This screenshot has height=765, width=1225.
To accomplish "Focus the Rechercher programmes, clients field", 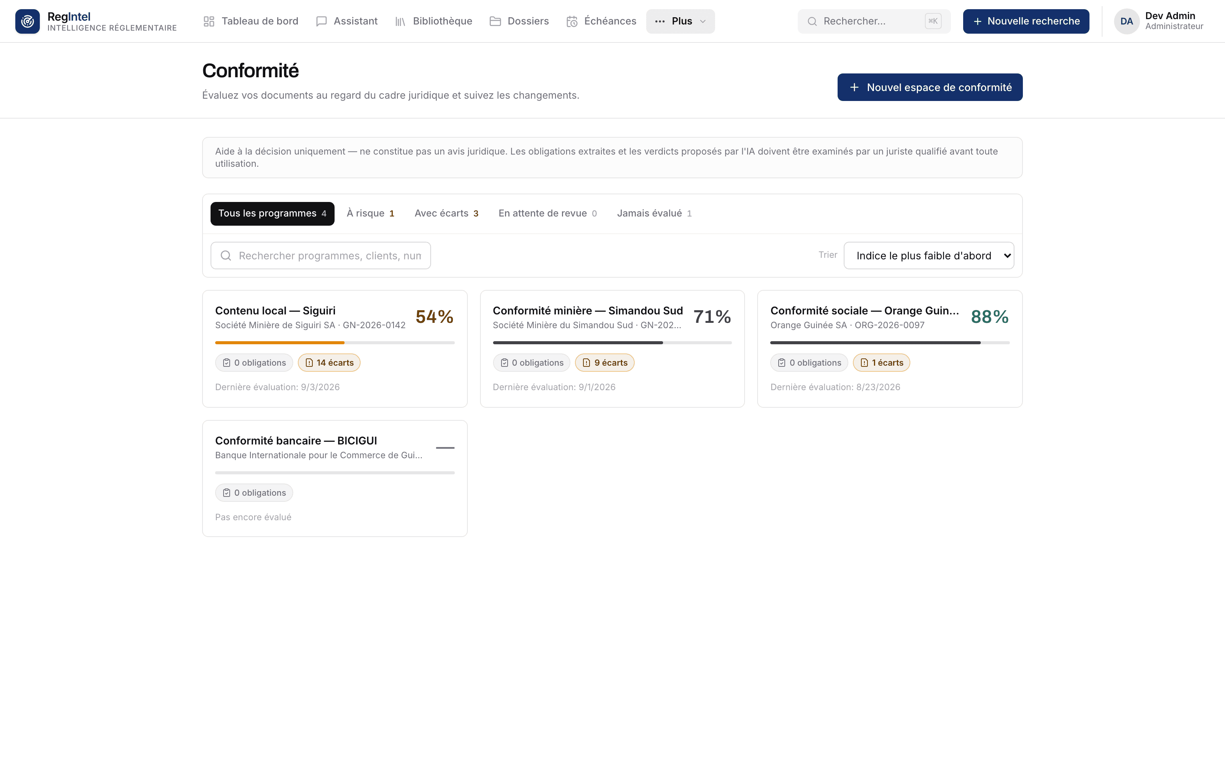I will pyautogui.click(x=320, y=256).
